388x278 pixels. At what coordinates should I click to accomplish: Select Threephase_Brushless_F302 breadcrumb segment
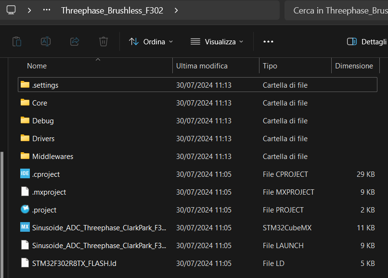click(x=112, y=11)
